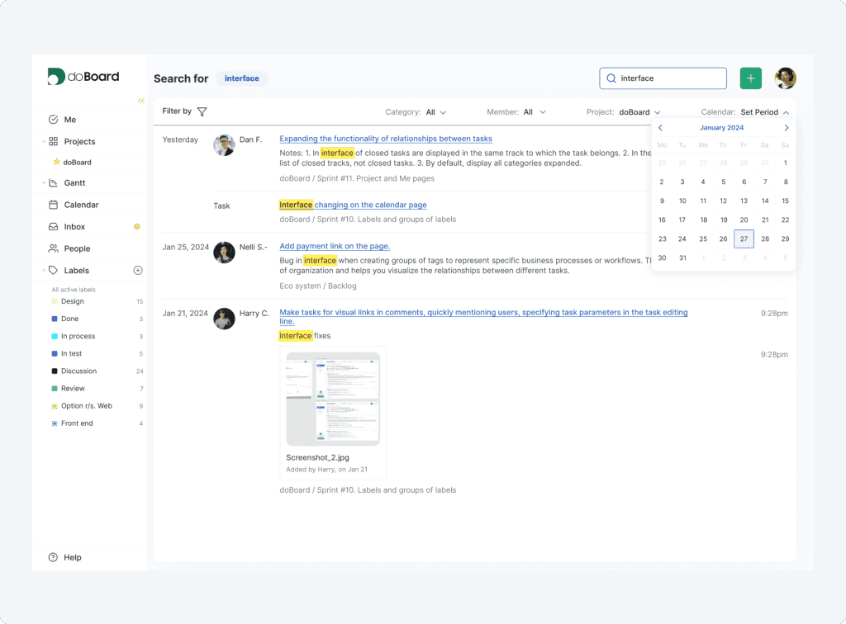Collapse the sidebar with the double chevron icon
The height and width of the screenshot is (624, 846).
click(140, 100)
